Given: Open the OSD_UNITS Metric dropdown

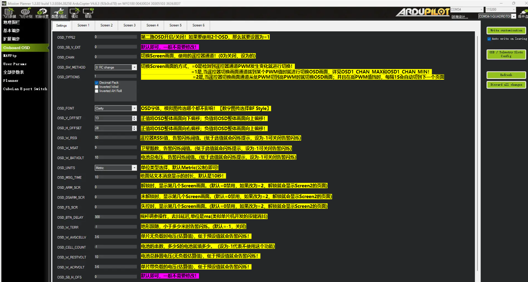Looking at the screenshot, I should coord(134,168).
